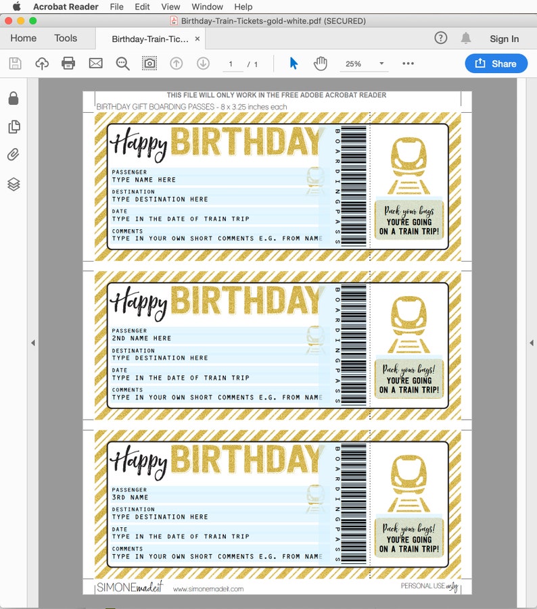Open page thumbnails panel
The width and height of the screenshot is (537, 609).
coord(14,126)
